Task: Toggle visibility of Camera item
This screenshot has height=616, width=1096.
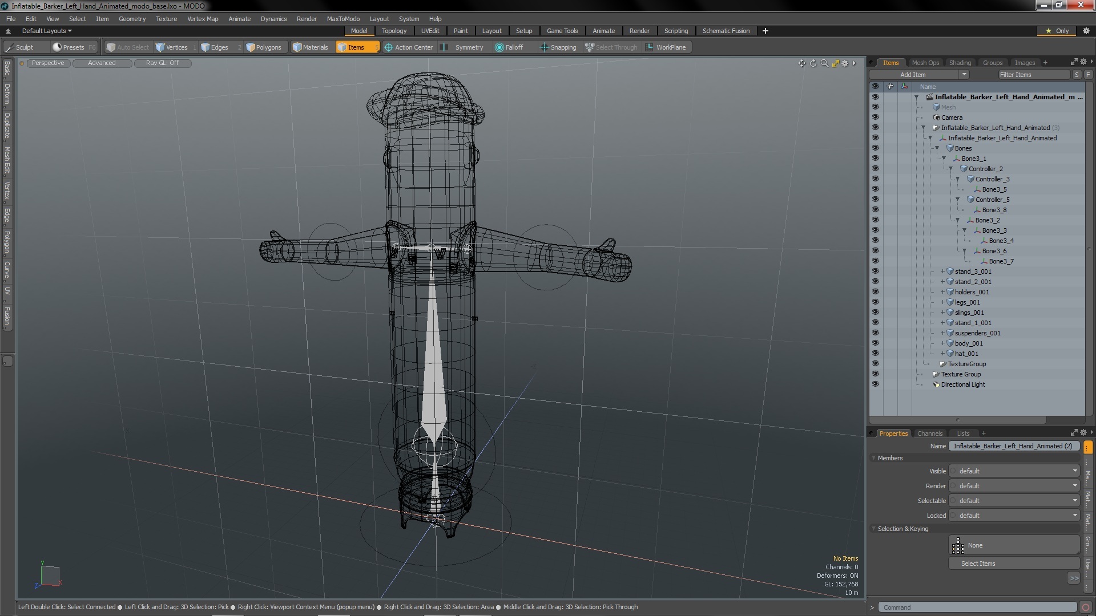Action: pos(875,117)
